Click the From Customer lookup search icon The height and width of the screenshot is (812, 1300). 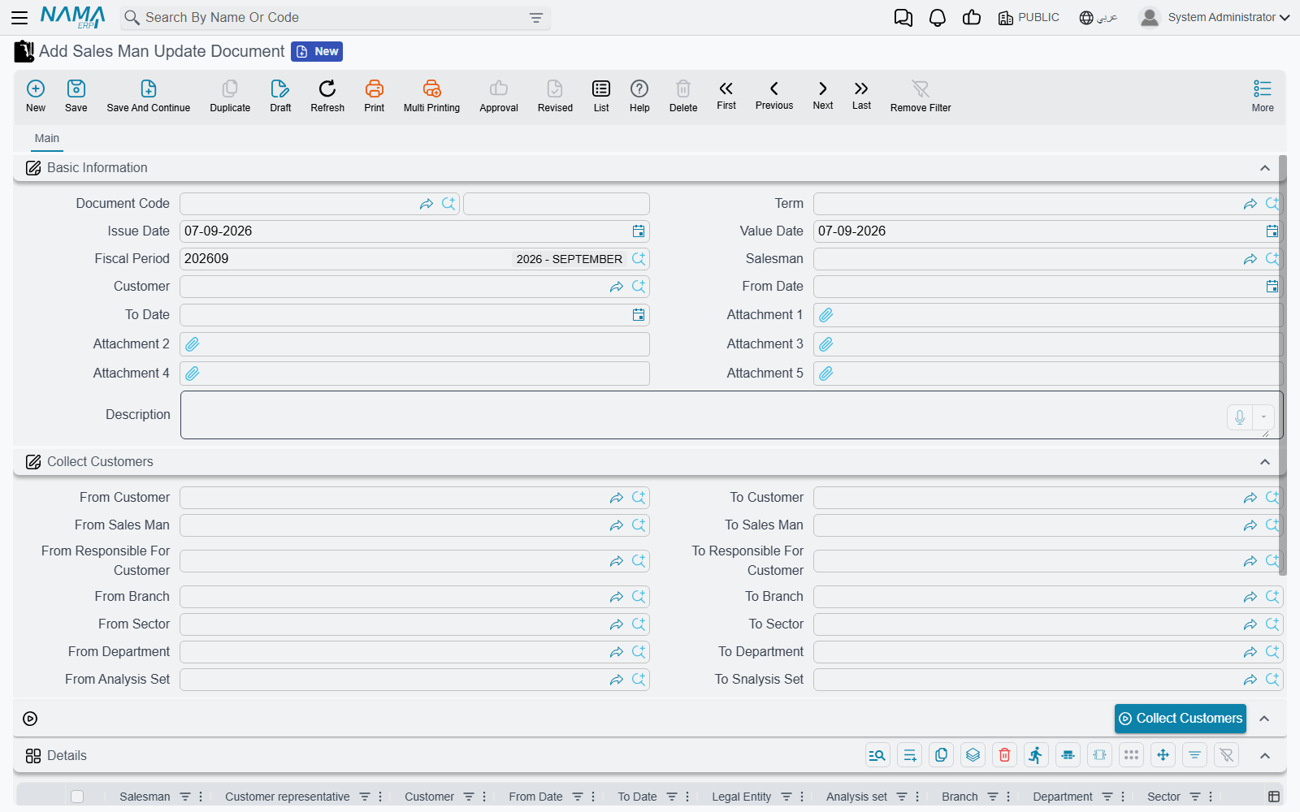(x=639, y=498)
